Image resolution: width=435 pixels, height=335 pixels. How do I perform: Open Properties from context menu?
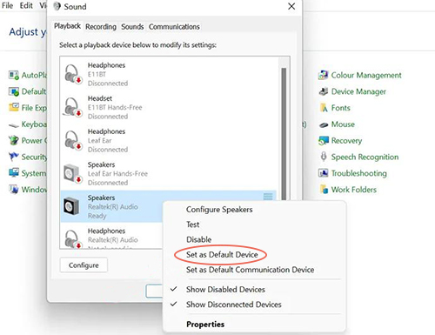tap(205, 325)
